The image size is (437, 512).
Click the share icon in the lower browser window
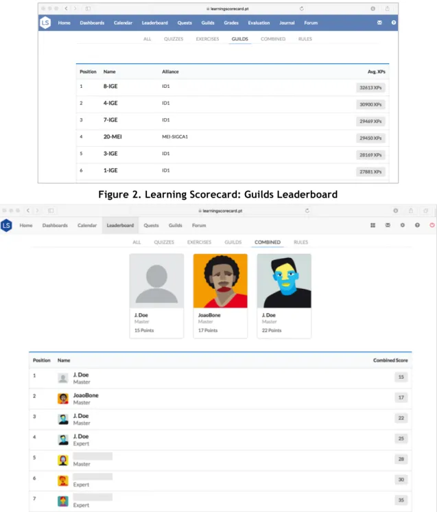[x=411, y=211]
